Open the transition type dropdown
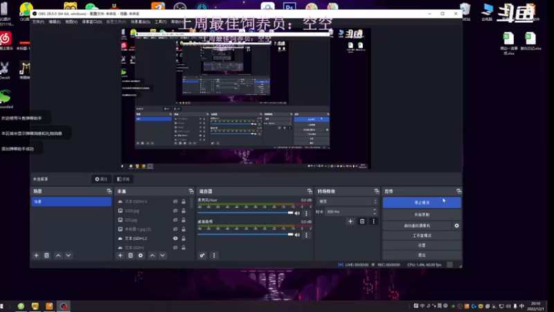This screenshot has height=312, width=554. tap(347, 202)
